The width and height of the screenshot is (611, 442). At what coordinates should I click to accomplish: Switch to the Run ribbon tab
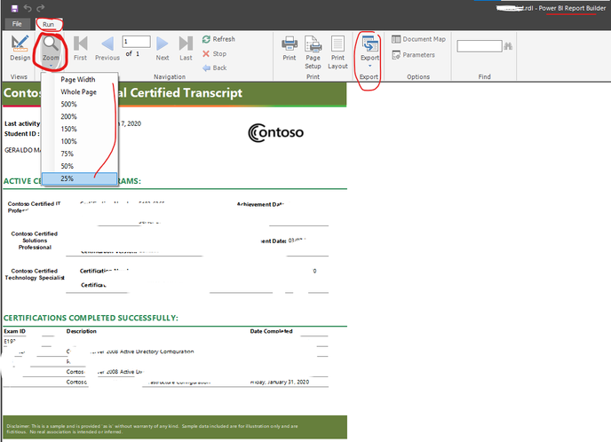tap(48, 24)
